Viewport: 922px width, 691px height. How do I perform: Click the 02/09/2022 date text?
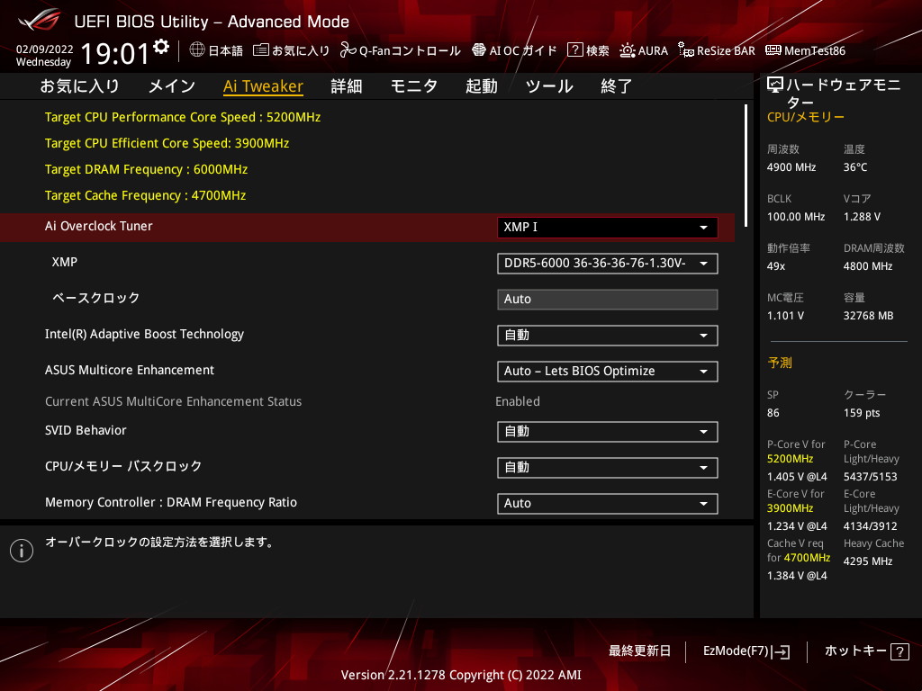[45, 49]
